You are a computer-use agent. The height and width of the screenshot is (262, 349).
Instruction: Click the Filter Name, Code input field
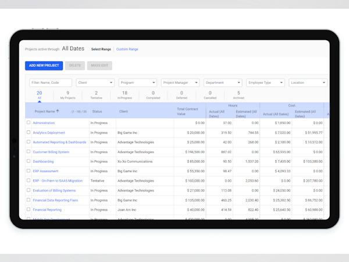pyautogui.click(x=51, y=83)
